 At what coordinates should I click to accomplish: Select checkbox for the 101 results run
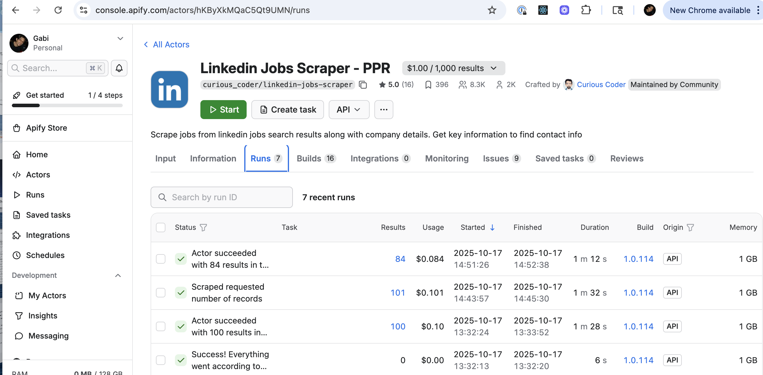(161, 293)
